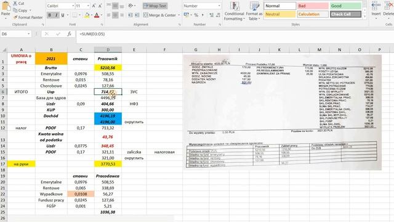This screenshot has height=222, width=394.
Task: Open the Format as Table menu
Action: coord(254,11)
